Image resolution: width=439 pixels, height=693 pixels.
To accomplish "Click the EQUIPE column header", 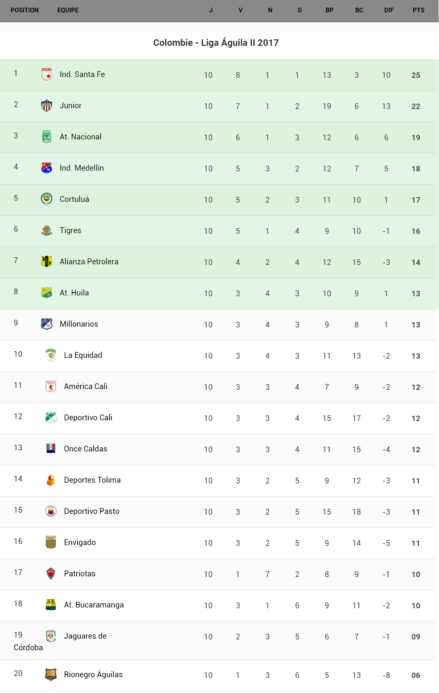I will click(68, 10).
